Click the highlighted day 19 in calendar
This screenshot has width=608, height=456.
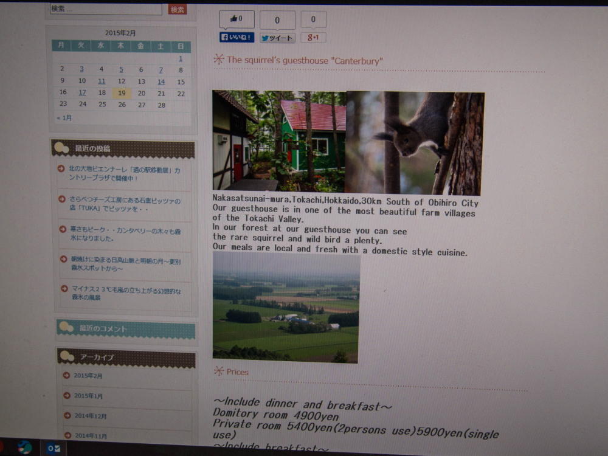tap(122, 93)
